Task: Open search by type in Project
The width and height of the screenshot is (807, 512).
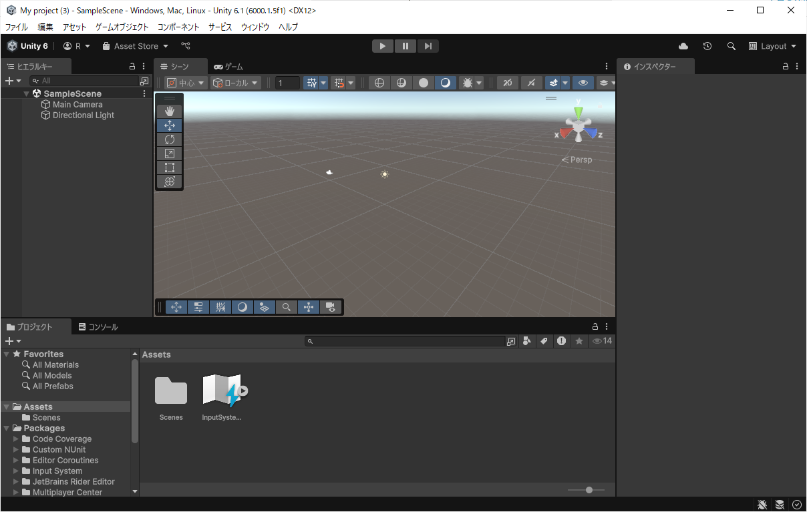Action: pyautogui.click(x=527, y=341)
